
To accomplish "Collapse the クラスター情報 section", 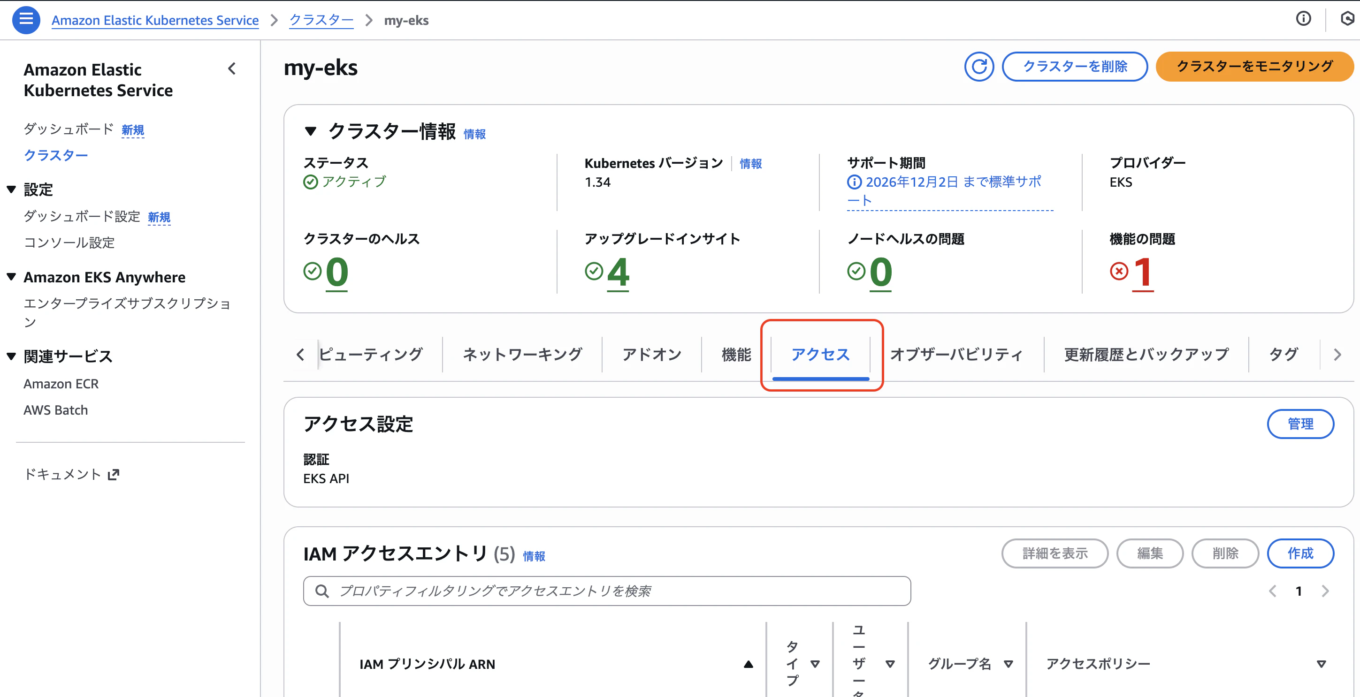I will point(311,132).
